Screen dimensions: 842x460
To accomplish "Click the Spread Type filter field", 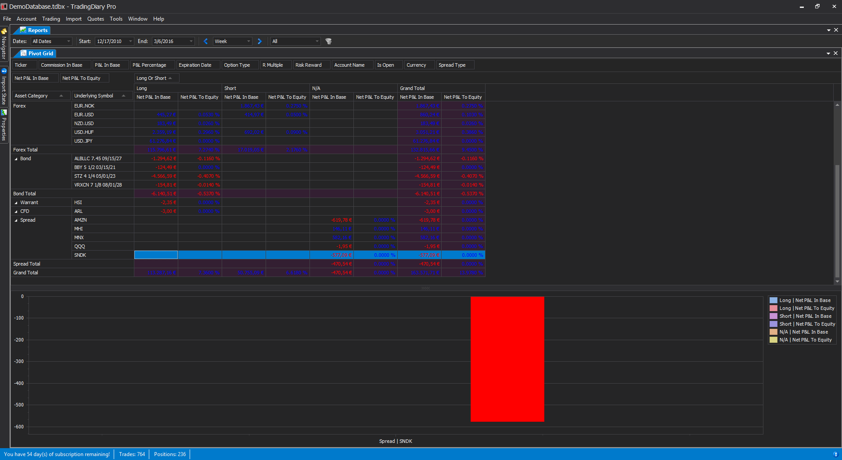I will pos(456,65).
